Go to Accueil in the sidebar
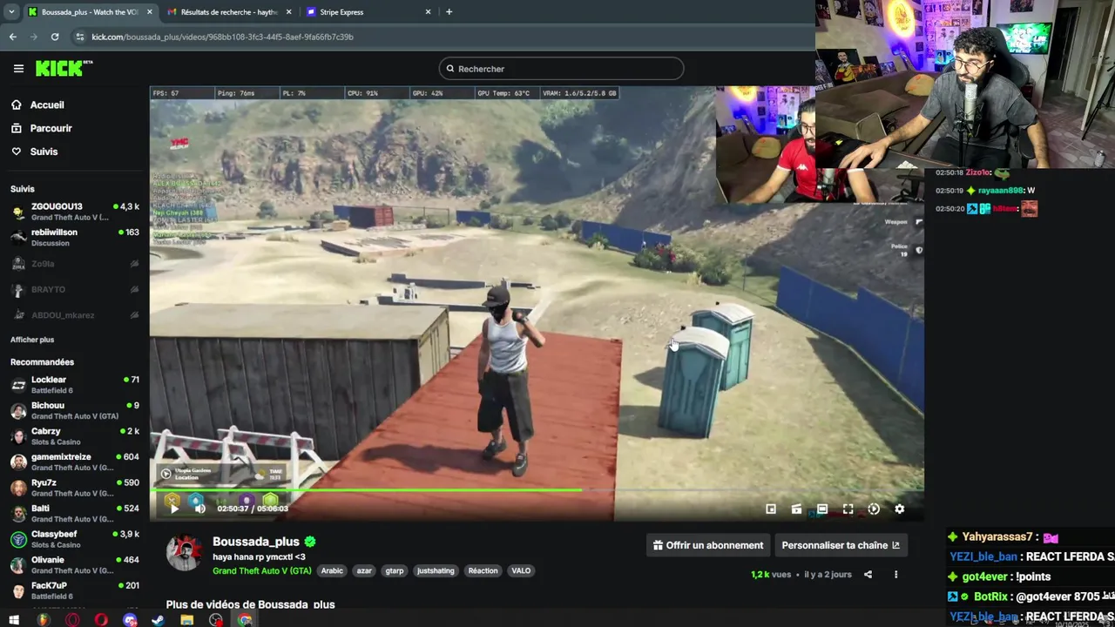Viewport: 1115px width, 627px height. [47, 104]
